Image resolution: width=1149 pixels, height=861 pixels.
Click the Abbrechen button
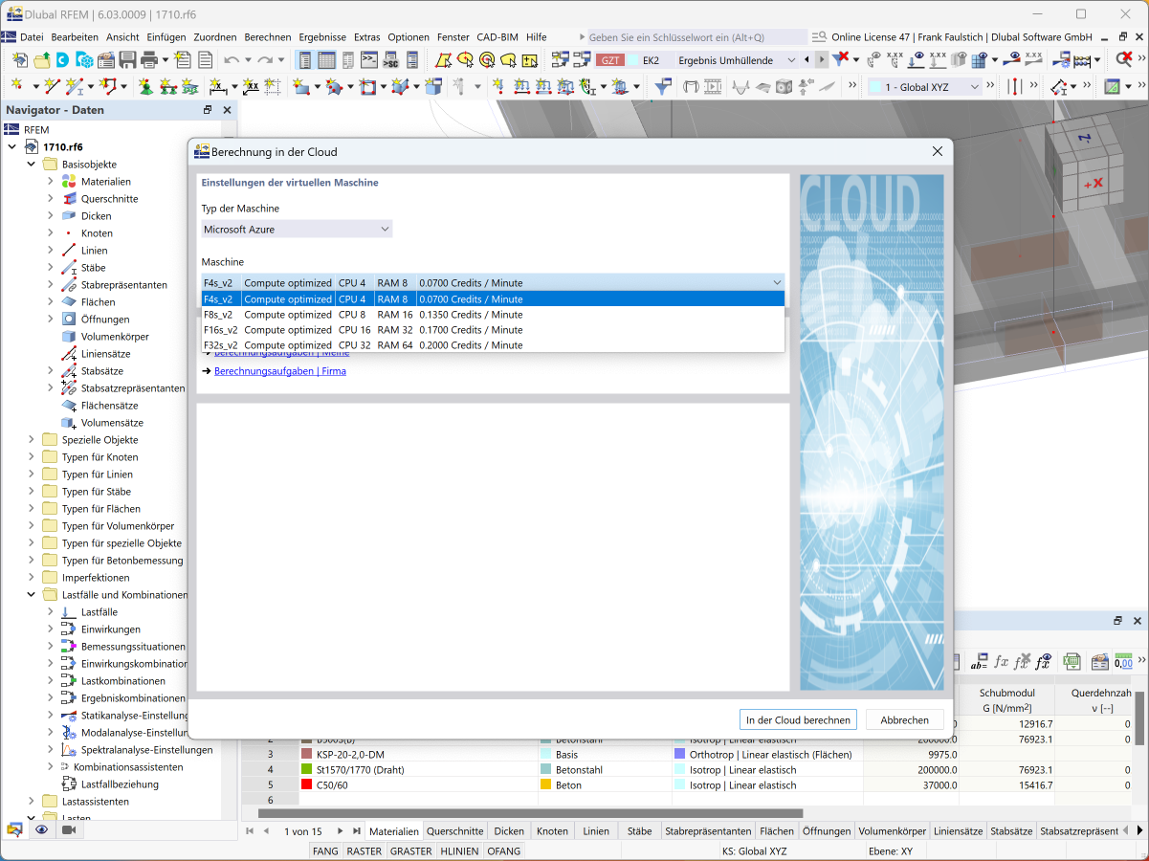tap(904, 720)
